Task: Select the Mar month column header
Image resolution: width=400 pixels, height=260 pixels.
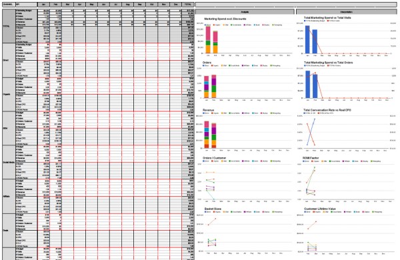Action: [67, 5]
